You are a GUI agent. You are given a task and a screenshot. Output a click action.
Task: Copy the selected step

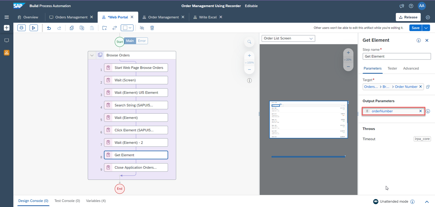click(72, 28)
